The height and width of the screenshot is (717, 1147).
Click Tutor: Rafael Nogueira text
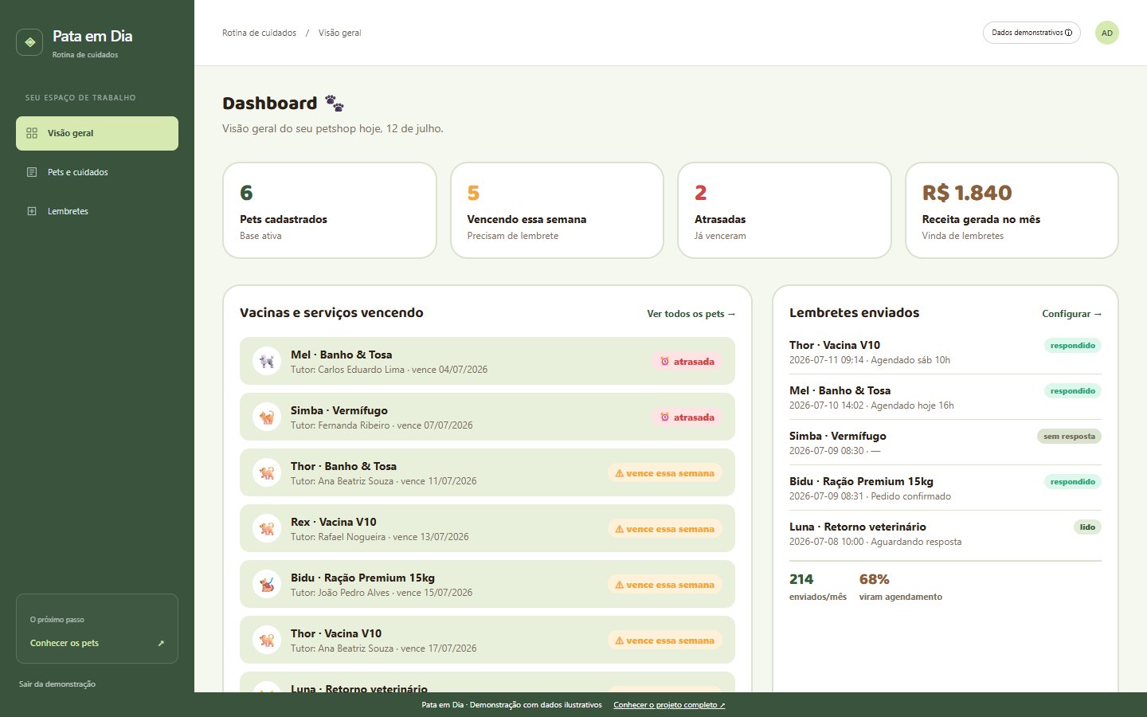(338, 537)
